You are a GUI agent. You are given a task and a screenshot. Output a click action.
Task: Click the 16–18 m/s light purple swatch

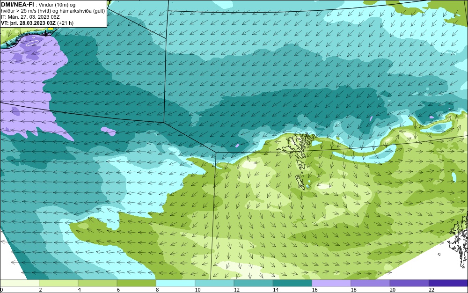point(331,283)
